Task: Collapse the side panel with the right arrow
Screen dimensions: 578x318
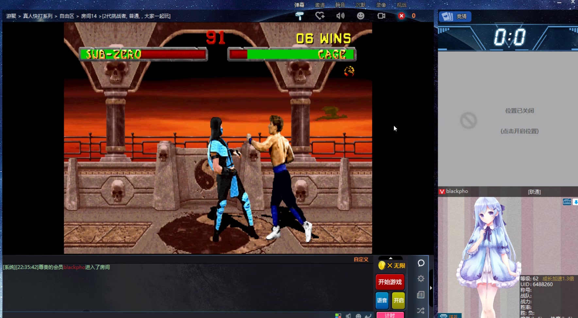Action: pos(431,288)
